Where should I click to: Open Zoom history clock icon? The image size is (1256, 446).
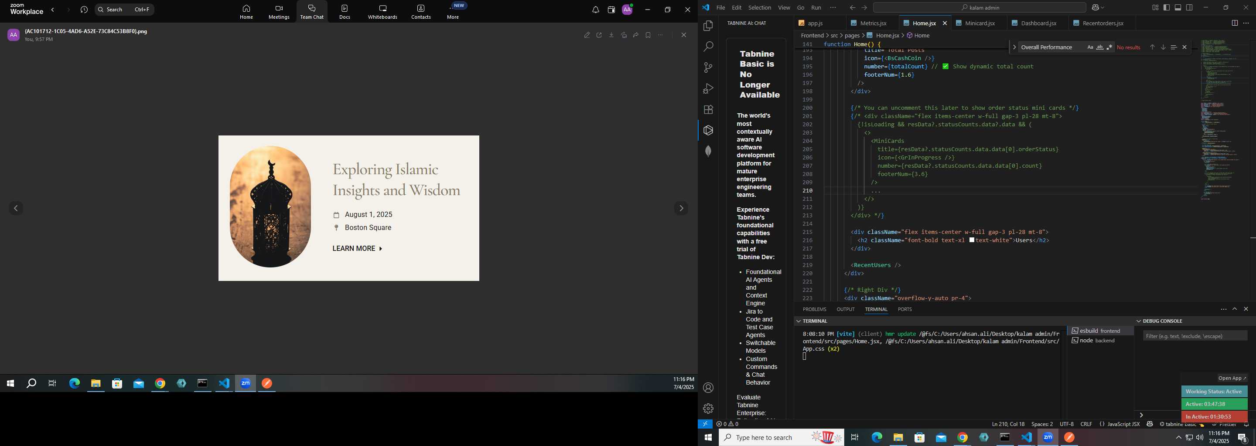coord(84,10)
